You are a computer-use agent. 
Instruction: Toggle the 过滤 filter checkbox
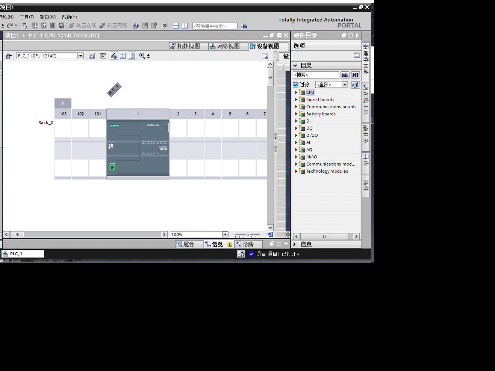click(296, 84)
